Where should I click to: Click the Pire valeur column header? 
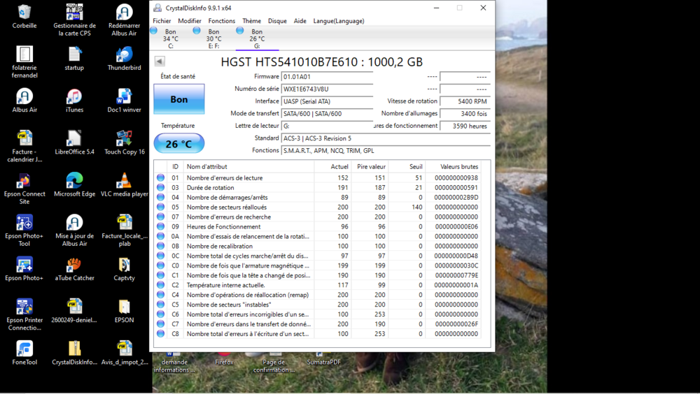click(370, 167)
